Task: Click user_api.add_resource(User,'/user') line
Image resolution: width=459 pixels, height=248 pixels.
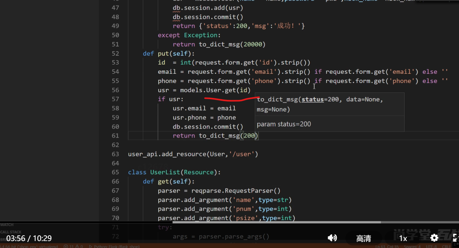Action: pyautogui.click(x=193, y=154)
